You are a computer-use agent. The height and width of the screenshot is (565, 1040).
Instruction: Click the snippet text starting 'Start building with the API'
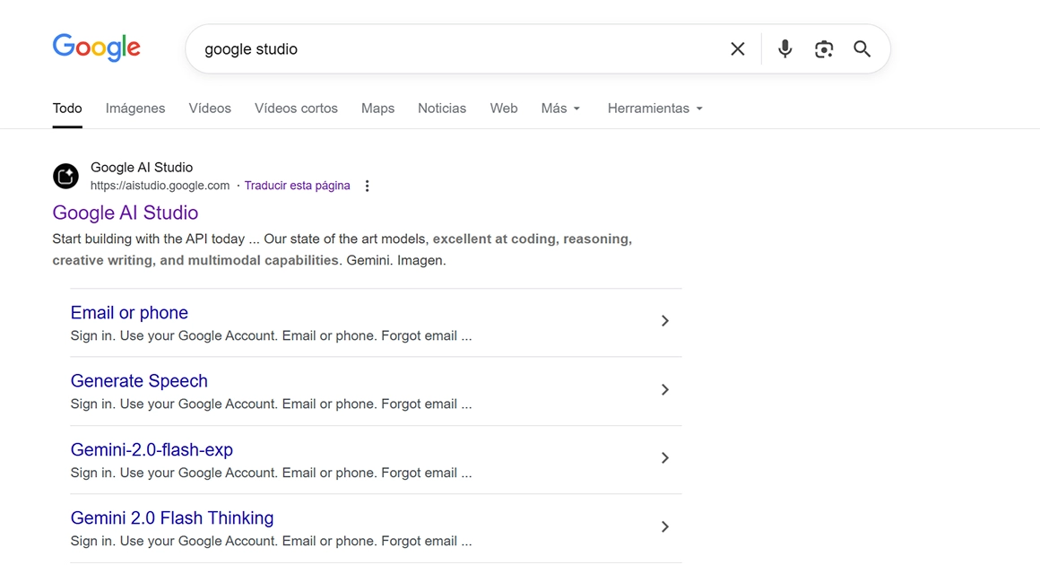pyautogui.click(x=342, y=249)
